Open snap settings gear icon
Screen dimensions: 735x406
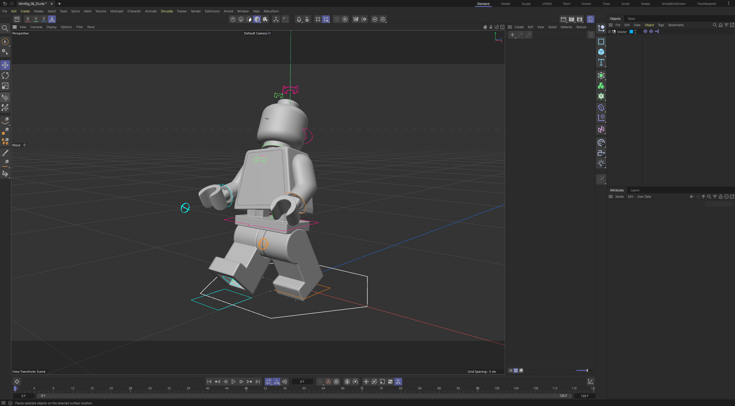click(307, 19)
